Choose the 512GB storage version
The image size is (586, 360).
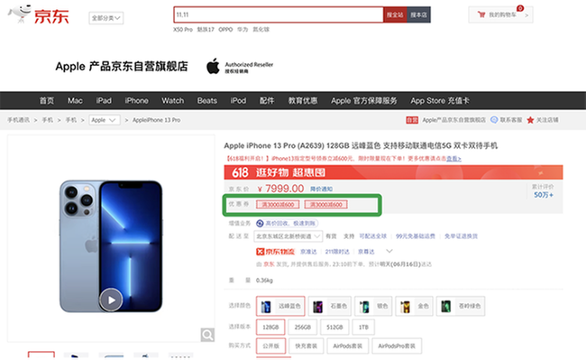[x=334, y=328]
